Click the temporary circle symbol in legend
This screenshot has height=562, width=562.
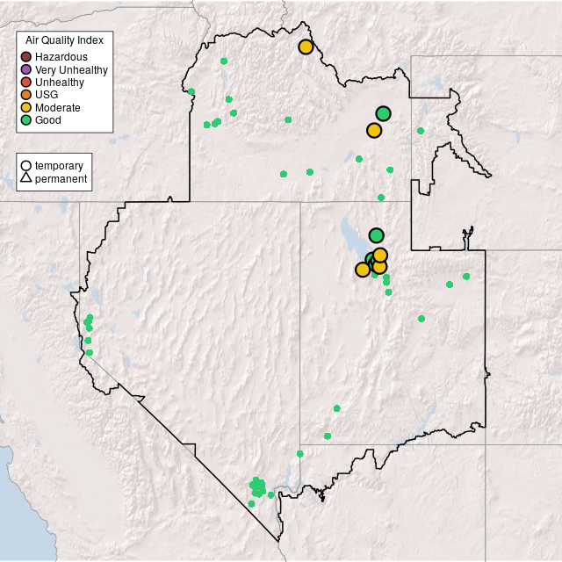(26, 166)
